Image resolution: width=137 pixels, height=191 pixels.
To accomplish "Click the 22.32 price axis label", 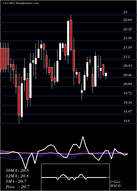I will pos(128,29).
